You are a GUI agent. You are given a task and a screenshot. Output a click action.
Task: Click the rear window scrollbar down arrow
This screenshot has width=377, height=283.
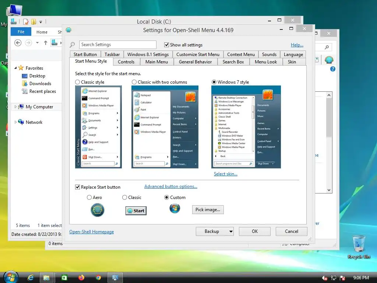click(x=329, y=190)
